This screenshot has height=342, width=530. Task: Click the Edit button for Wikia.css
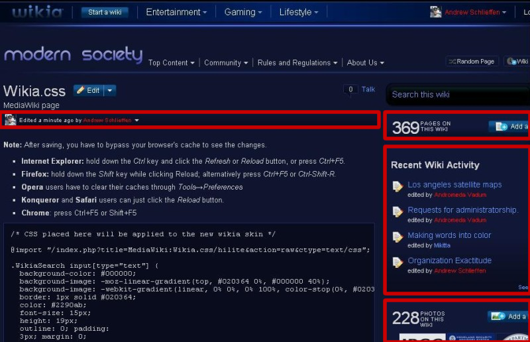(89, 90)
